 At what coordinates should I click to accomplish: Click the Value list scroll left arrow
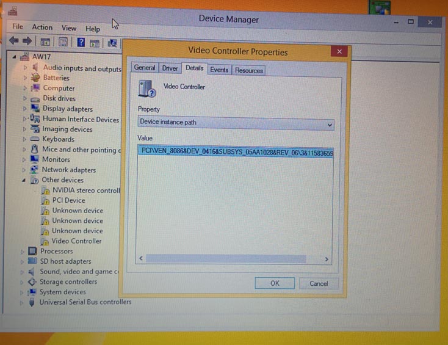pyautogui.click(x=141, y=258)
